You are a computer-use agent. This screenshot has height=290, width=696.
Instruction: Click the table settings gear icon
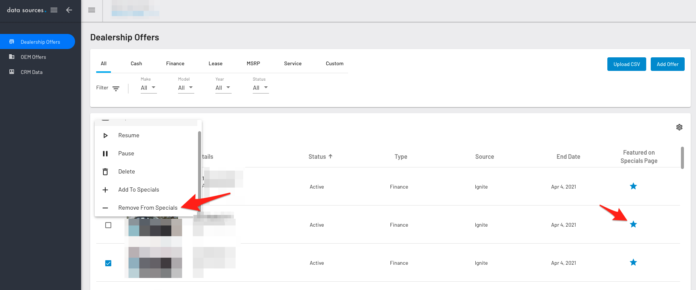(x=679, y=127)
